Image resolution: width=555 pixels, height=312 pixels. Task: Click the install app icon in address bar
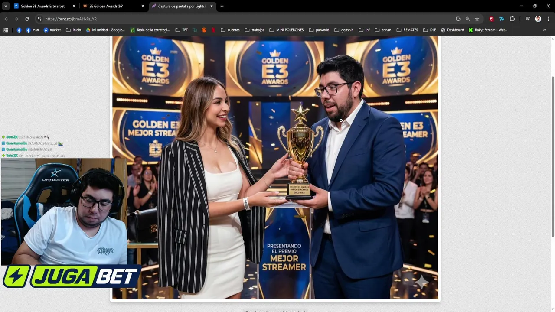[458, 19]
